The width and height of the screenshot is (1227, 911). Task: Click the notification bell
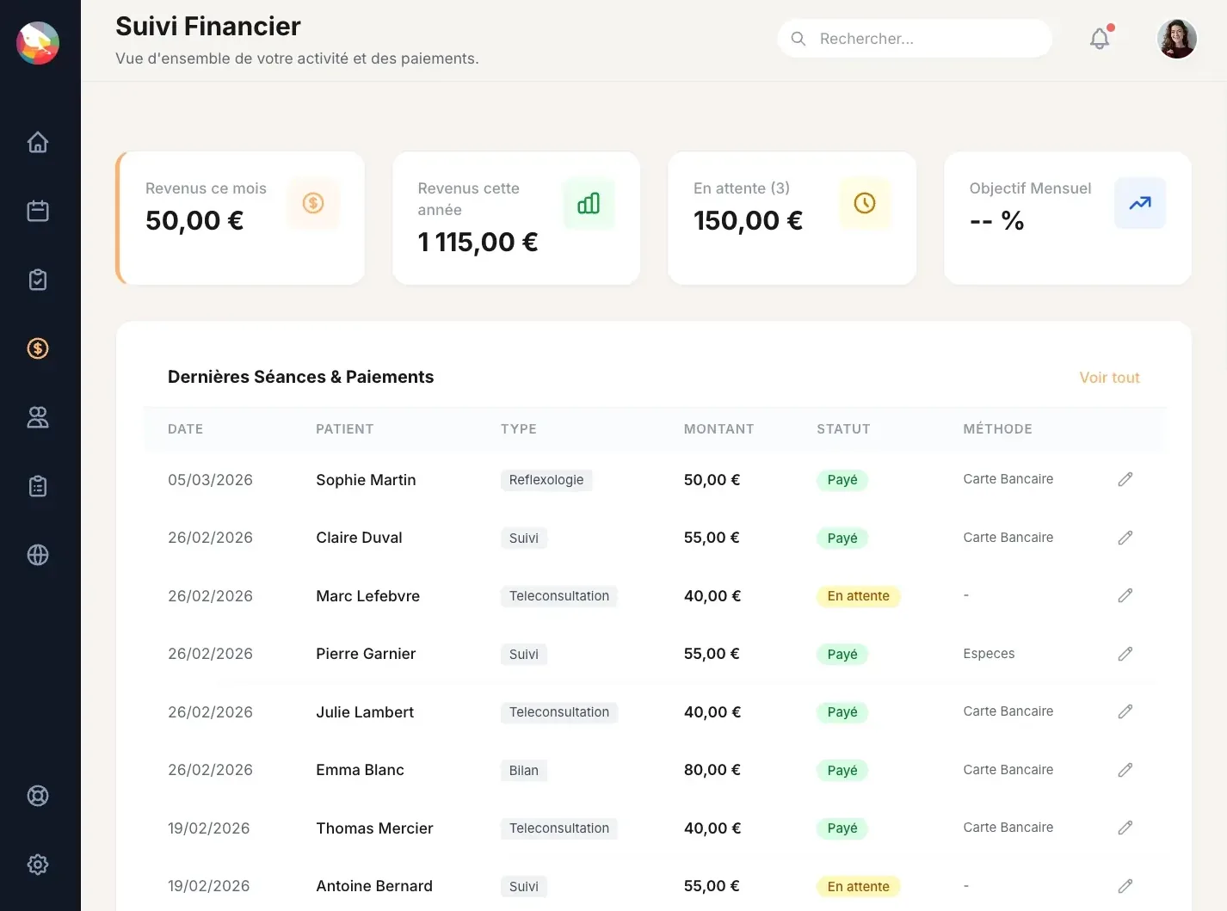(1099, 38)
